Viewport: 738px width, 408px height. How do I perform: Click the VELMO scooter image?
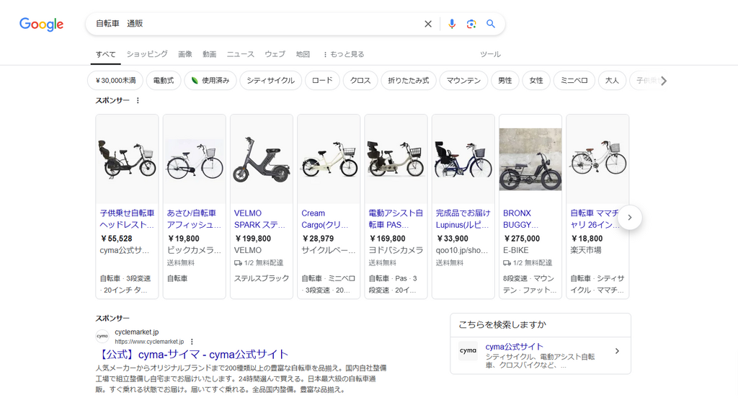click(x=262, y=159)
